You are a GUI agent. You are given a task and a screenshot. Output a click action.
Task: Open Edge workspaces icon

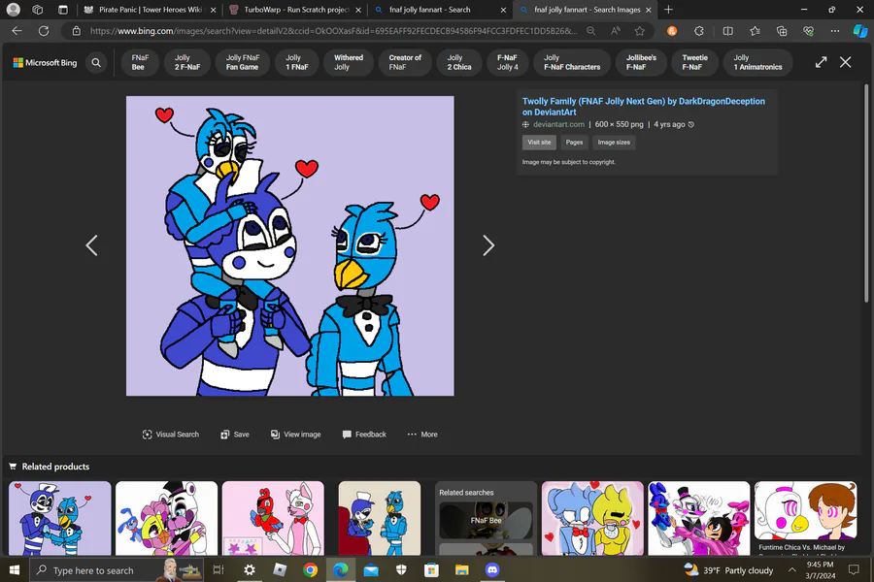[37, 10]
